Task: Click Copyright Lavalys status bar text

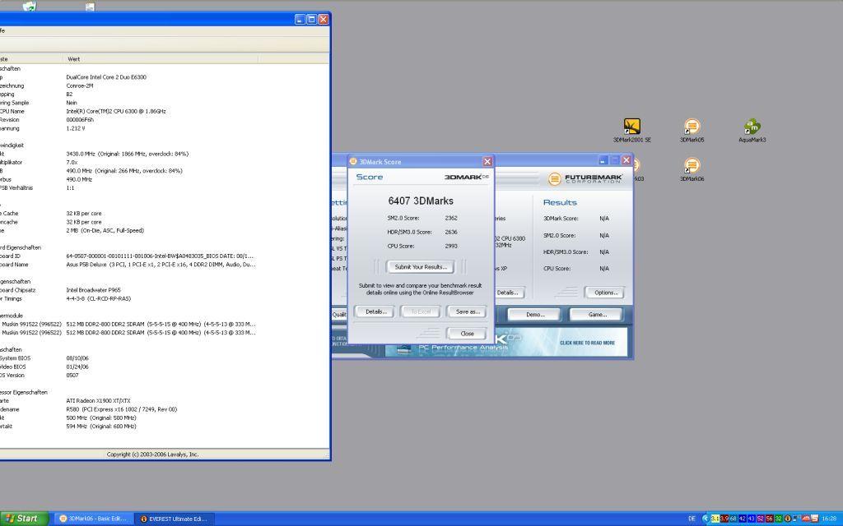Action: coord(152,454)
